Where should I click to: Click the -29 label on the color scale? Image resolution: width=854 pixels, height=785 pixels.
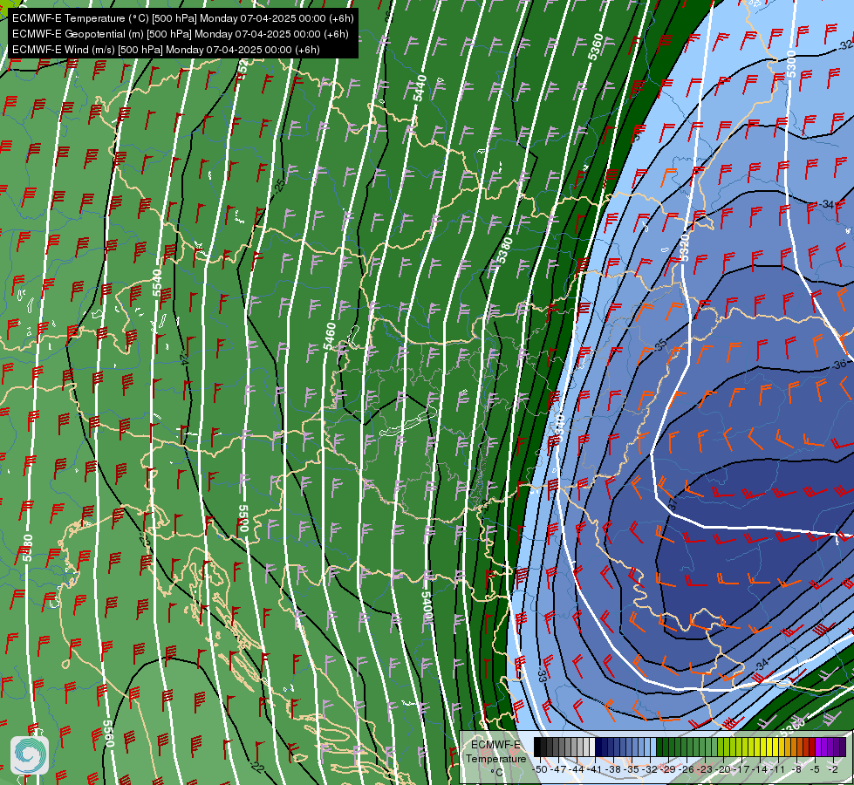coord(669,769)
